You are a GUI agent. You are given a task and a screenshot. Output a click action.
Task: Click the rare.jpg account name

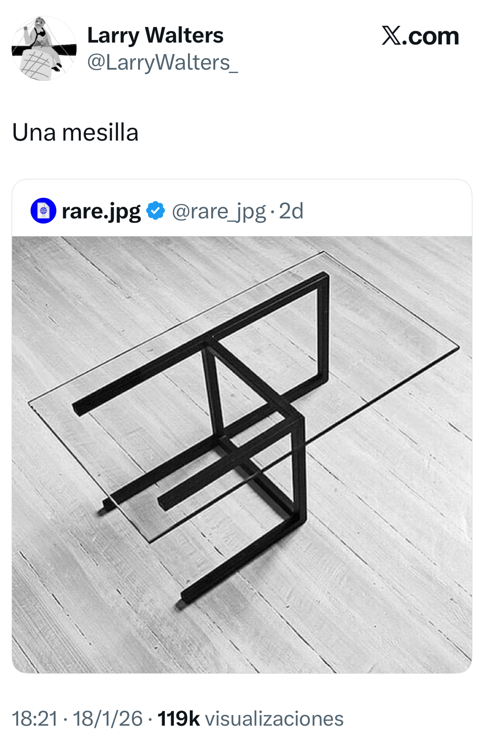point(101,211)
